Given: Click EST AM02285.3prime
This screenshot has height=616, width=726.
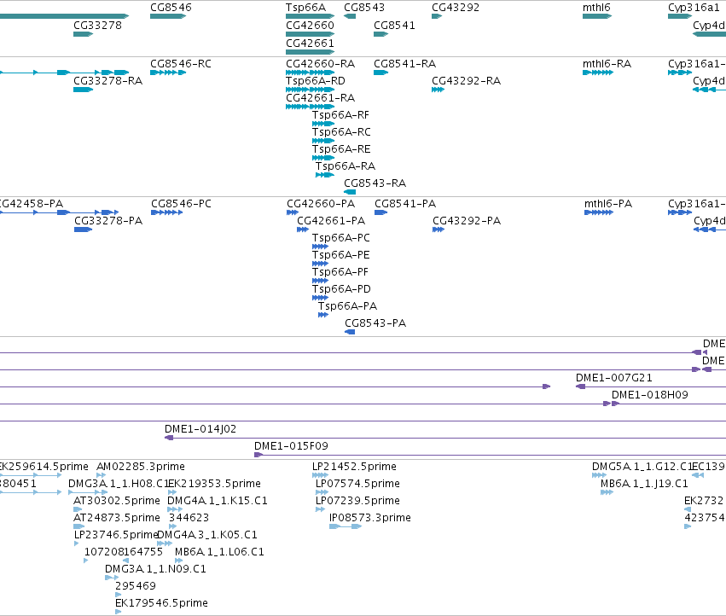Looking at the screenshot, I should [x=141, y=467].
